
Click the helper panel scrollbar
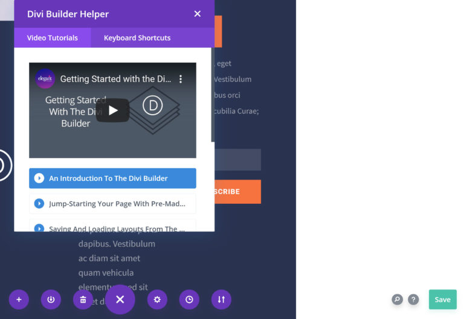[x=213, y=95]
